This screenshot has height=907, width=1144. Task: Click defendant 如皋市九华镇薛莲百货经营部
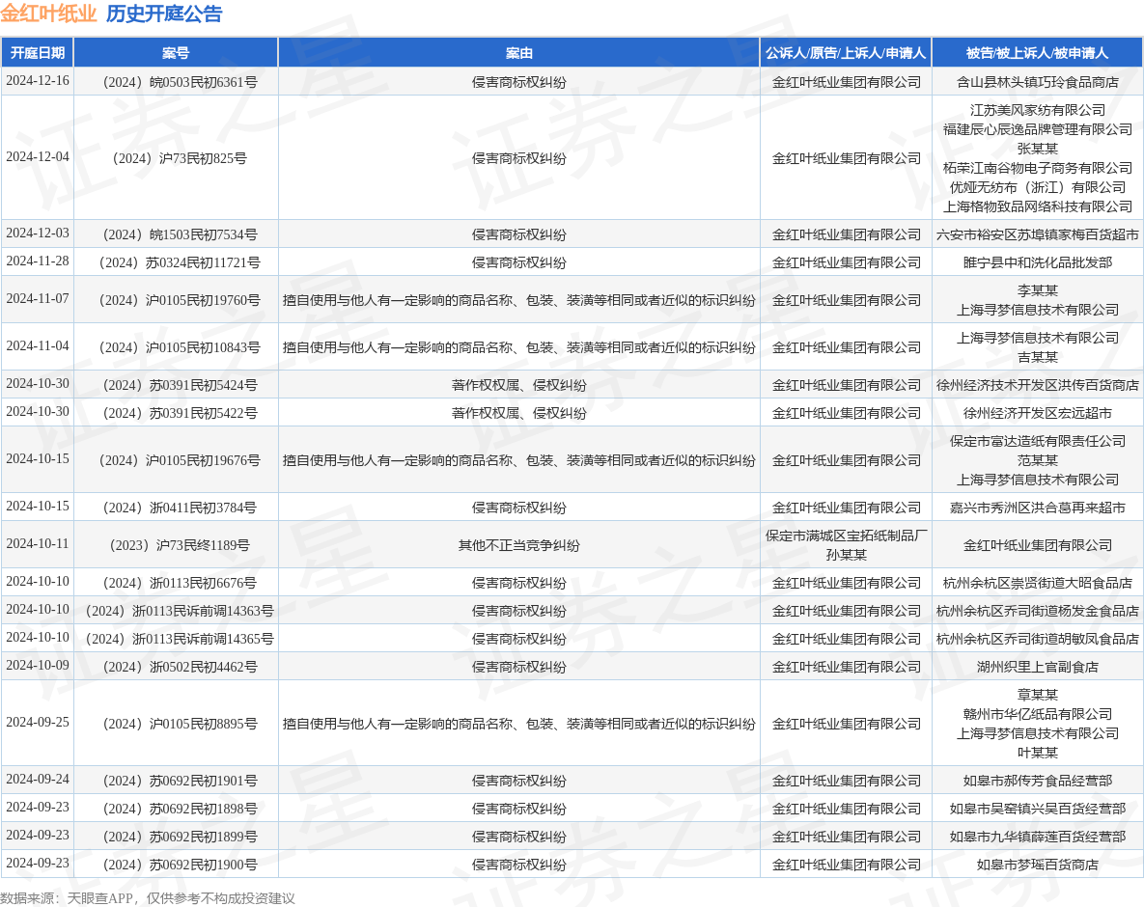point(1038,837)
